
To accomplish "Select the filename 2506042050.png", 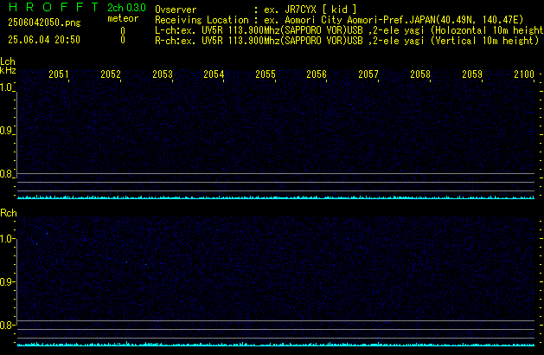I will [x=44, y=23].
